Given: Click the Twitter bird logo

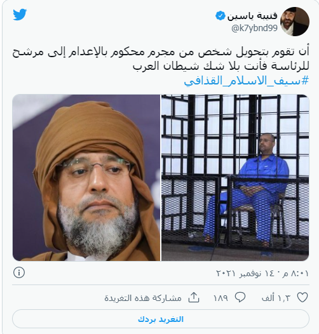Looking at the screenshot, I should pos(20,15).
